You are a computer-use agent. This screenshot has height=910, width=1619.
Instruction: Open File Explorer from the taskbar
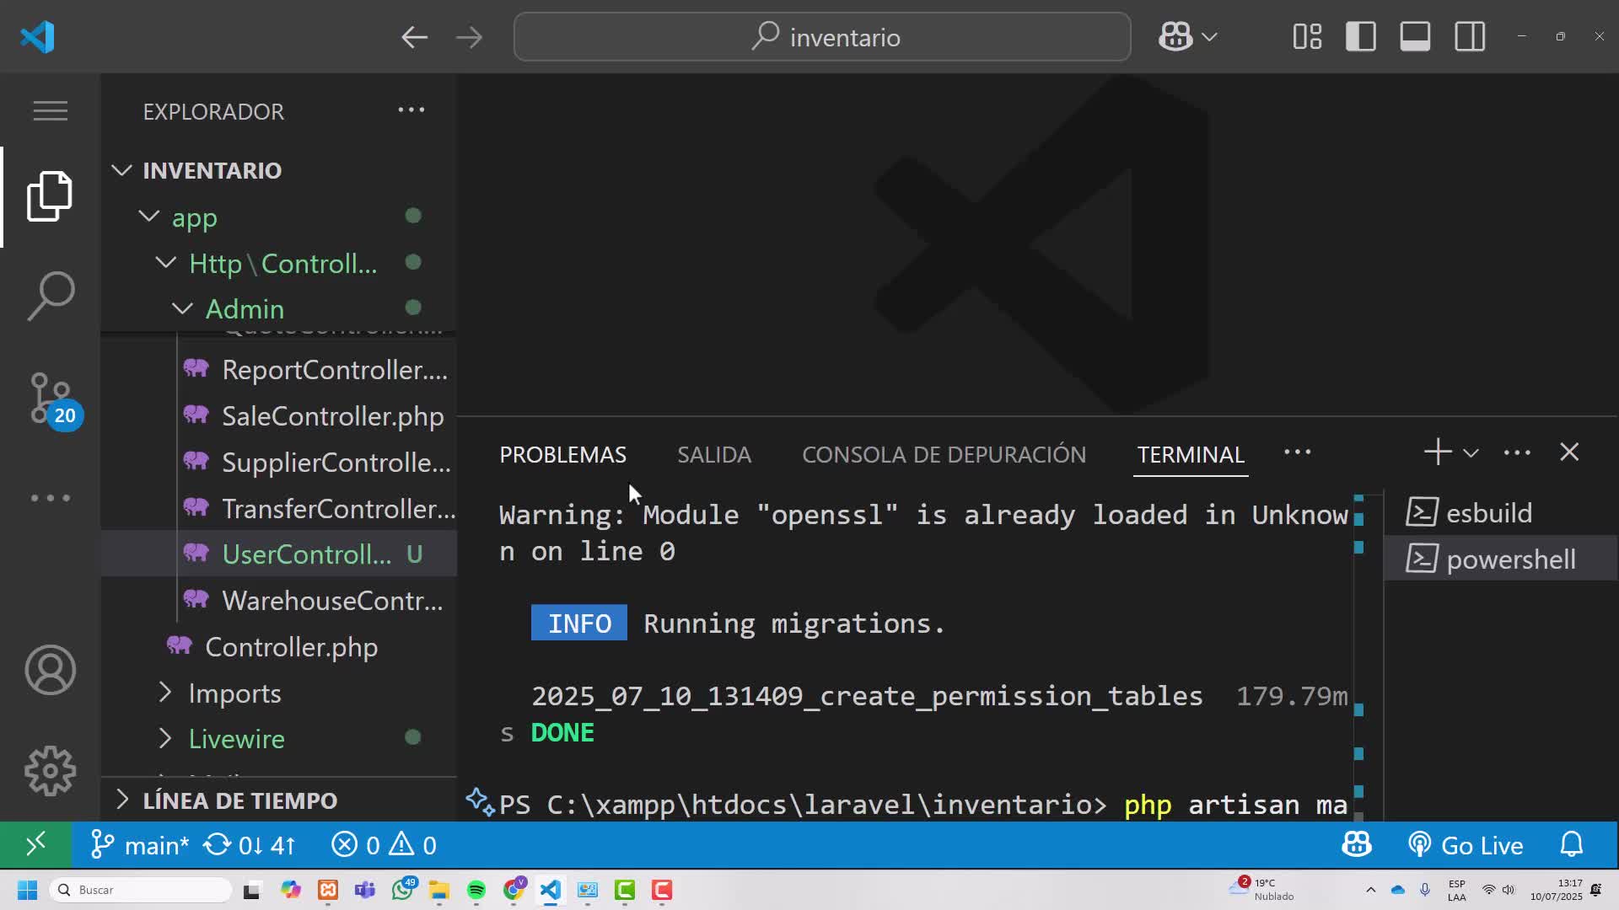click(x=439, y=891)
